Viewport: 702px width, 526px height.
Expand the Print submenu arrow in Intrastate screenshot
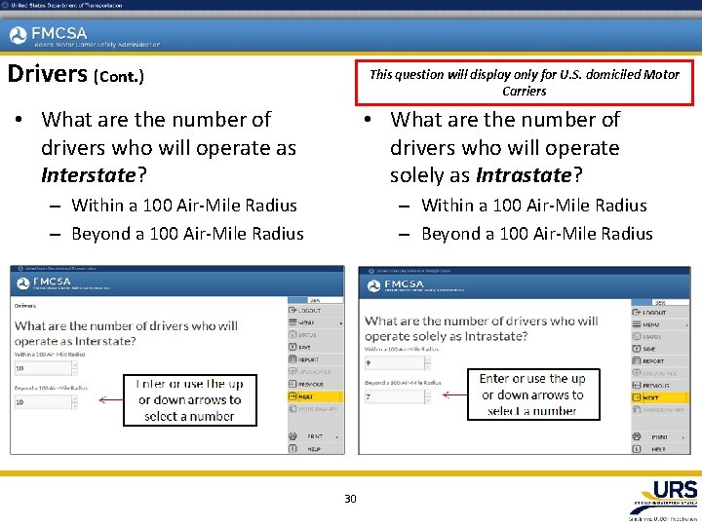683,437
